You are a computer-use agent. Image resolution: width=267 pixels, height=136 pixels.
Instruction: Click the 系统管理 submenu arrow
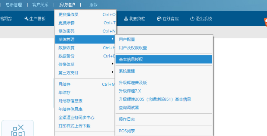pyautogui.click(x=112, y=39)
